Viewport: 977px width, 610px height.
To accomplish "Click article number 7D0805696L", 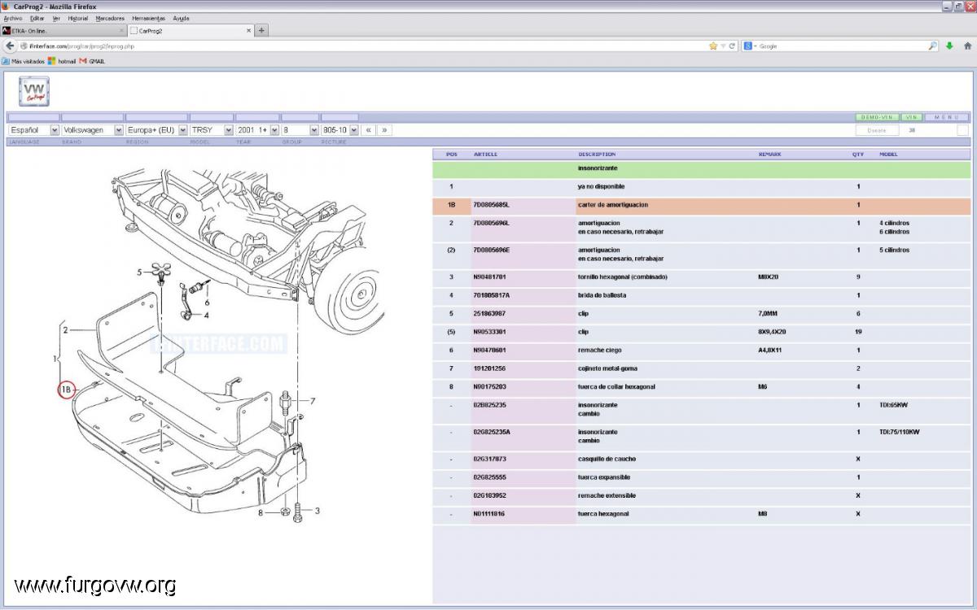I will coord(491,223).
